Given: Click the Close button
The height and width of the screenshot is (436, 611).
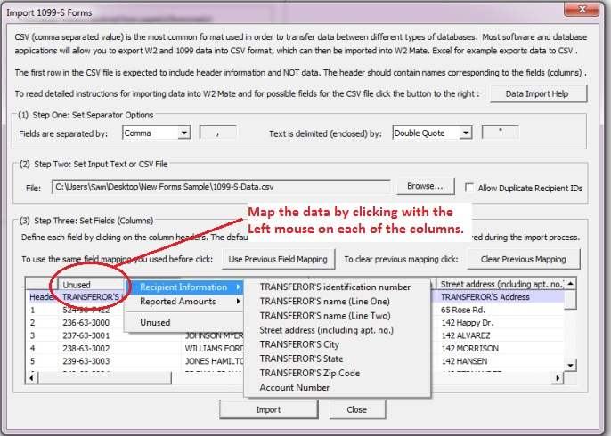Looking at the screenshot, I should [x=357, y=409].
